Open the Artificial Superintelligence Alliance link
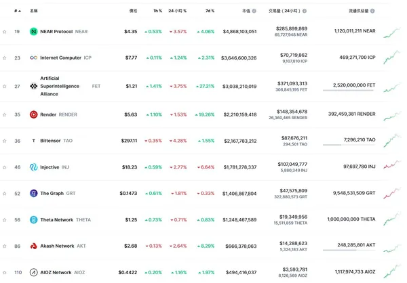This screenshot has height=283, width=407. (60, 87)
